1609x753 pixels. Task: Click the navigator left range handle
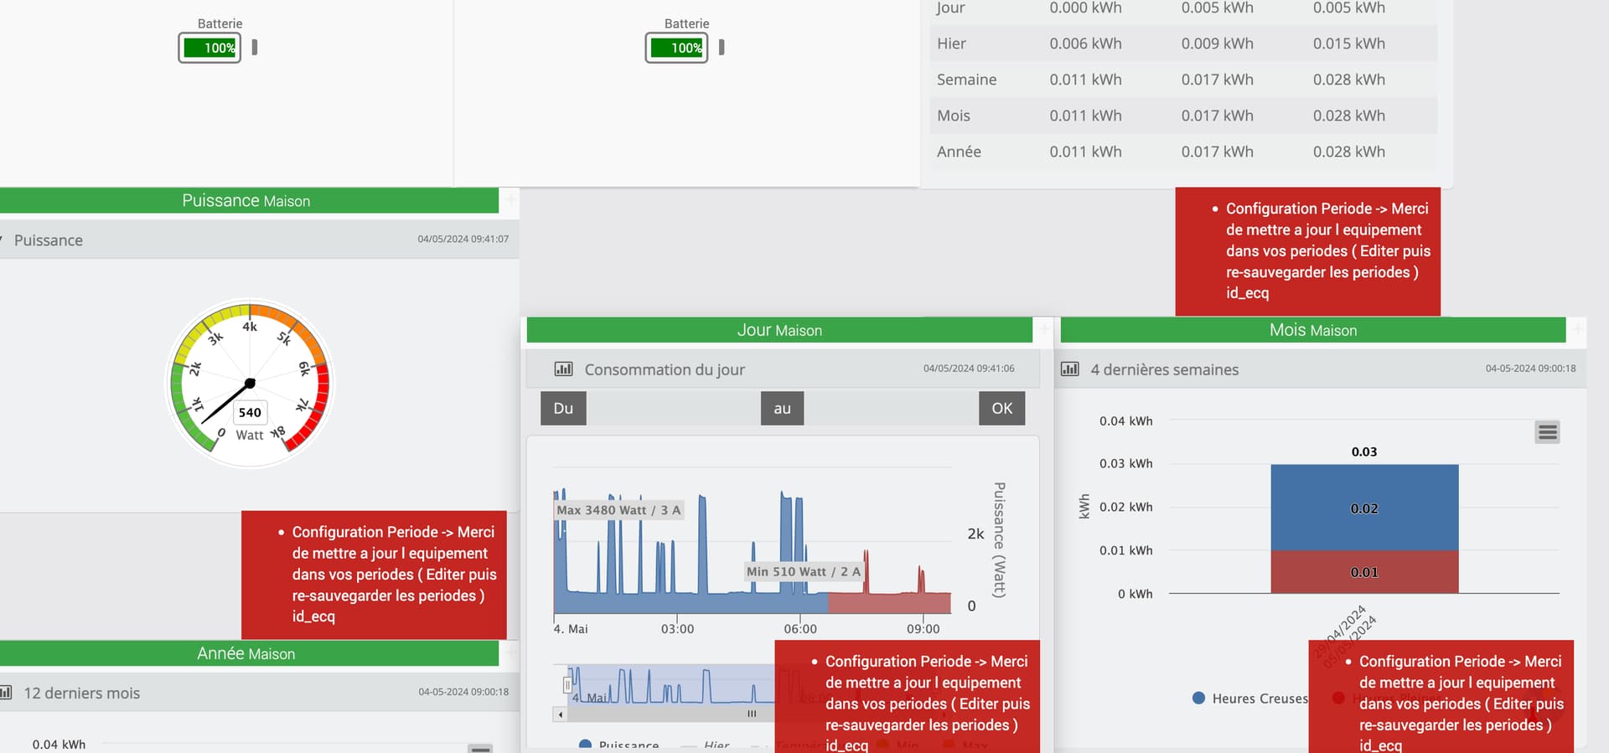567,684
